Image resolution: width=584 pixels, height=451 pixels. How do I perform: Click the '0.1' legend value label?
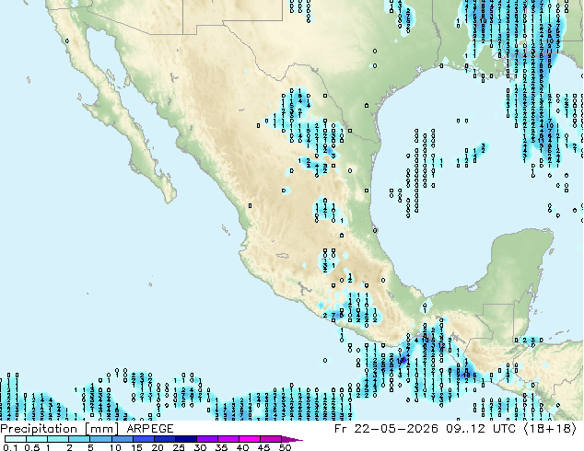pos(10,447)
